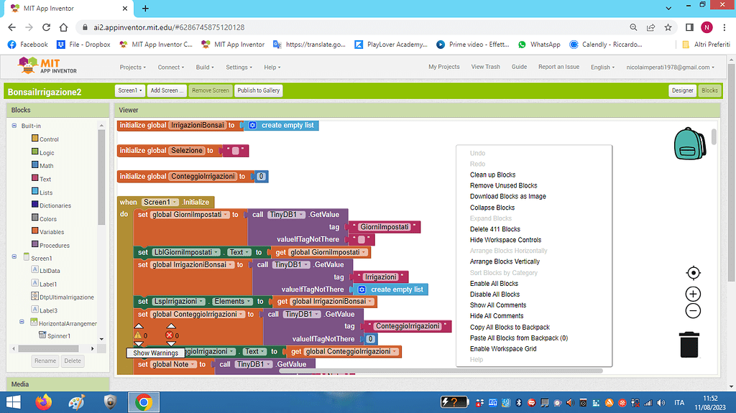Open the Settings dropdown menu
This screenshot has height=413, width=736.
point(239,67)
